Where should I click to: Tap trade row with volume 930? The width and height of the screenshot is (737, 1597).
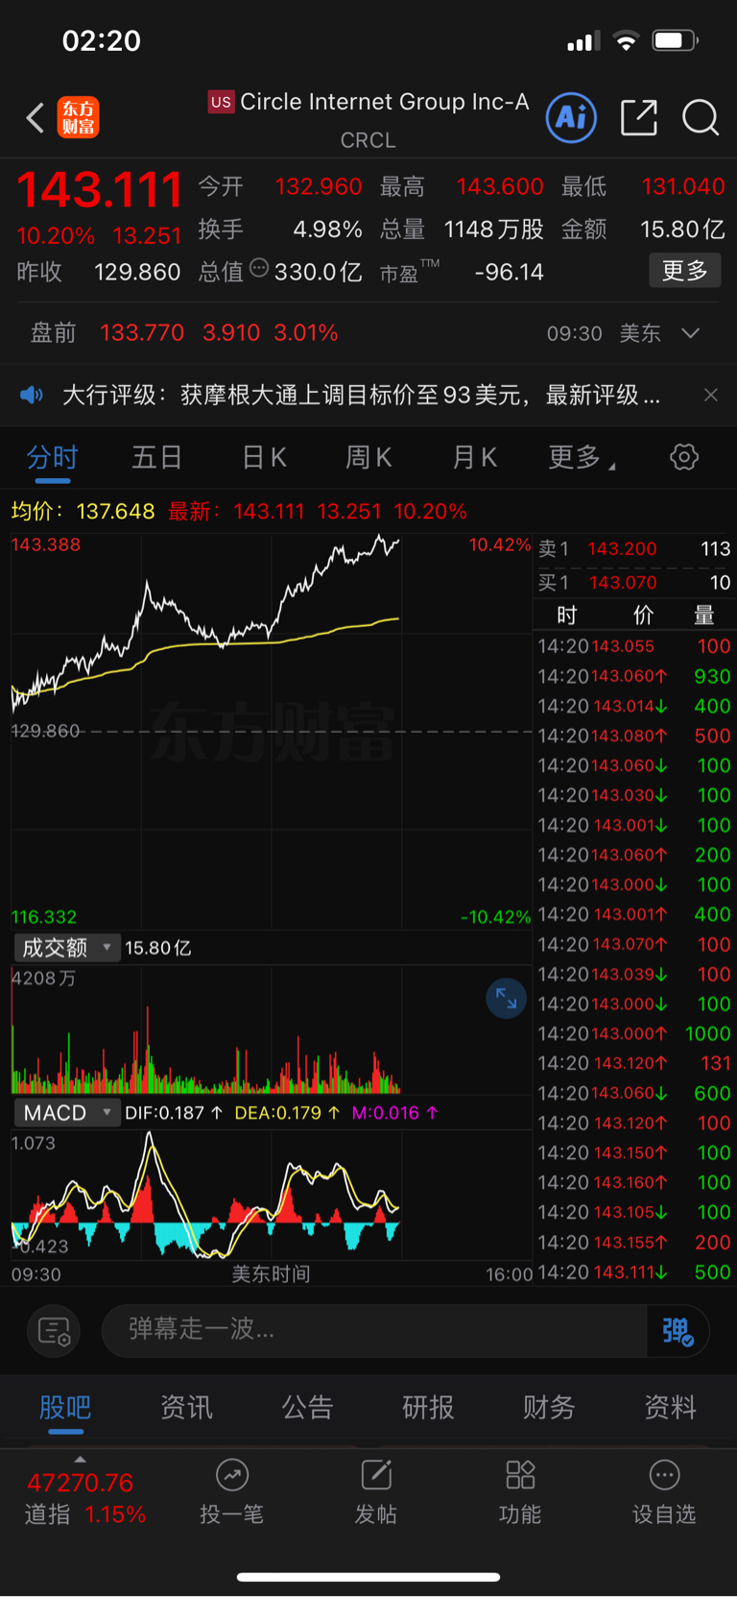pos(634,676)
